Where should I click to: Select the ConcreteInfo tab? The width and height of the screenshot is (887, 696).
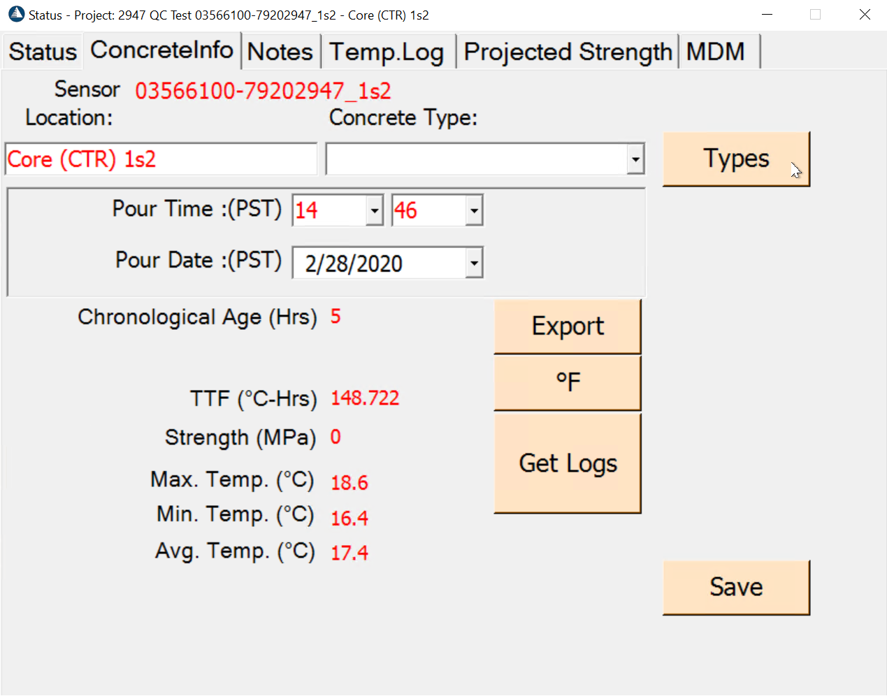[x=162, y=50]
